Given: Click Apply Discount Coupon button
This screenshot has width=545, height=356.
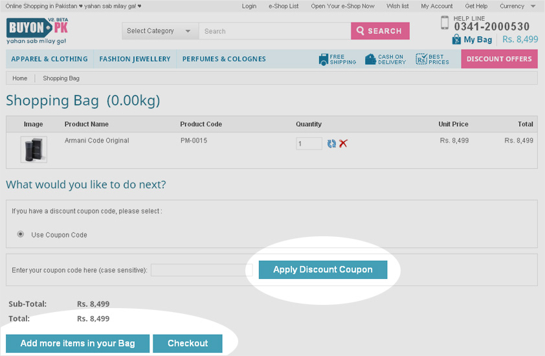Looking at the screenshot, I should [323, 269].
